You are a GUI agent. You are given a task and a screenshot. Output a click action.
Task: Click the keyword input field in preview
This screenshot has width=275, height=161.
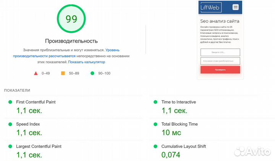[x=220, y=61]
